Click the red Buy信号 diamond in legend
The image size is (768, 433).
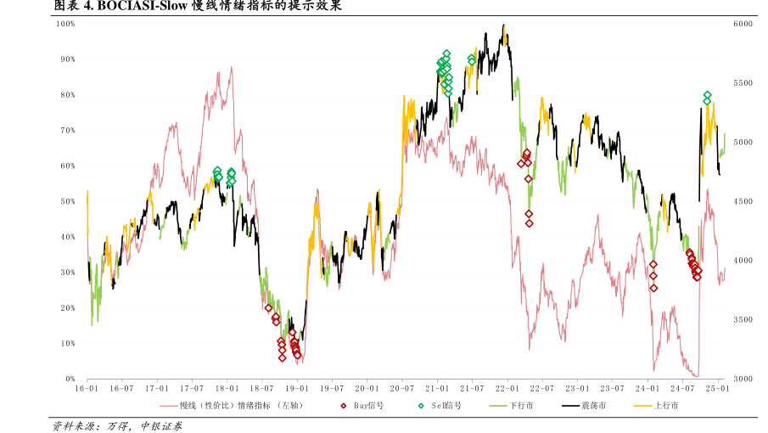(x=344, y=406)
